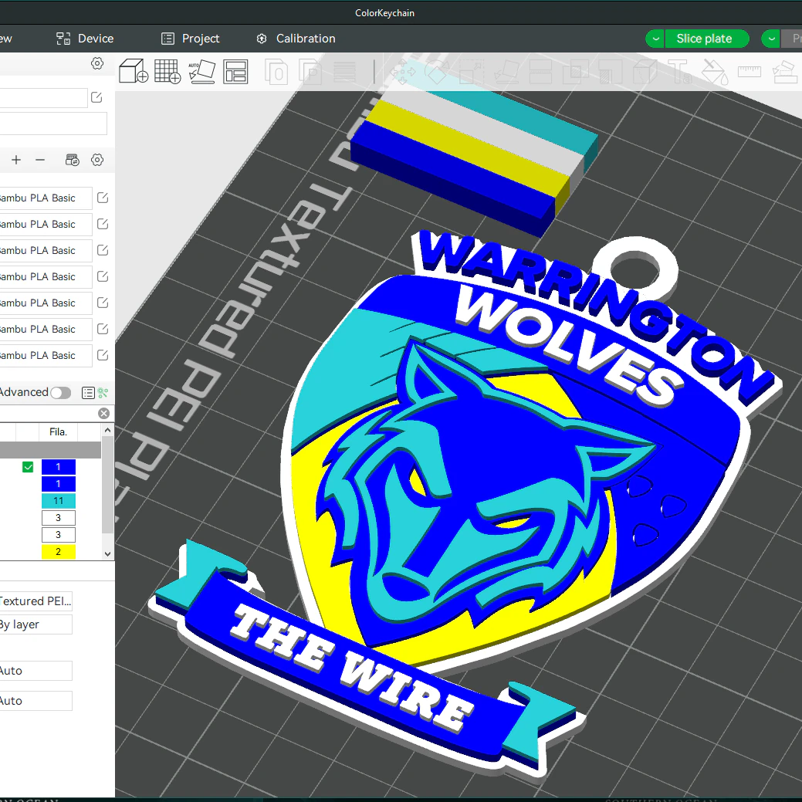Select the Scale tool in toolbar
The image size is (802, 802).
coord(472,71)
